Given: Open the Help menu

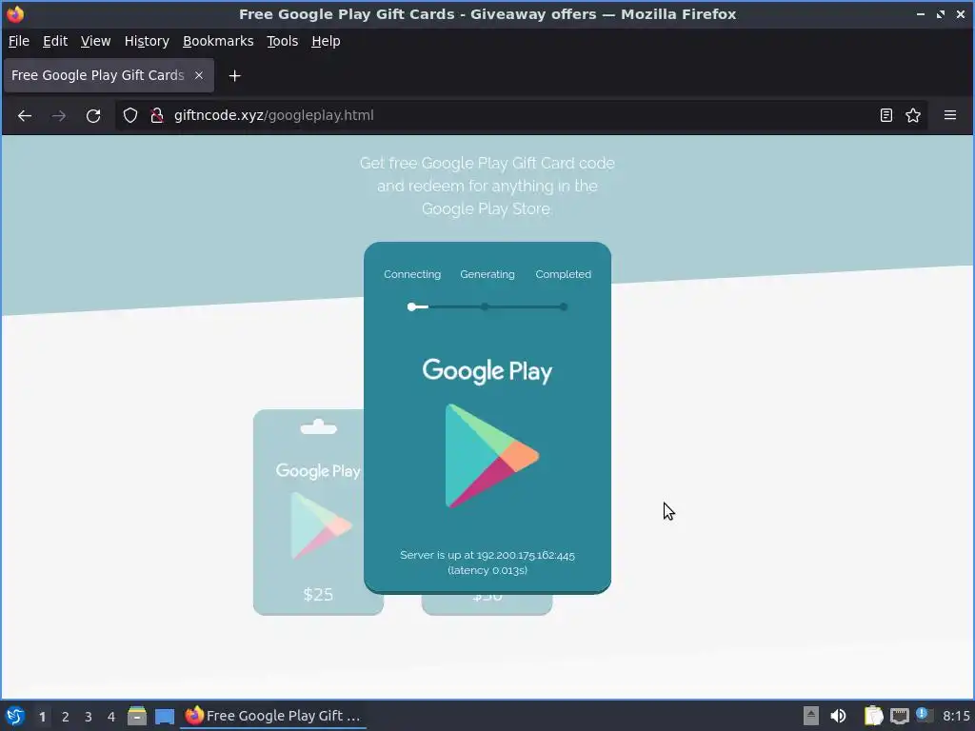Looking at the screenshot, I should tap(326, 41).
